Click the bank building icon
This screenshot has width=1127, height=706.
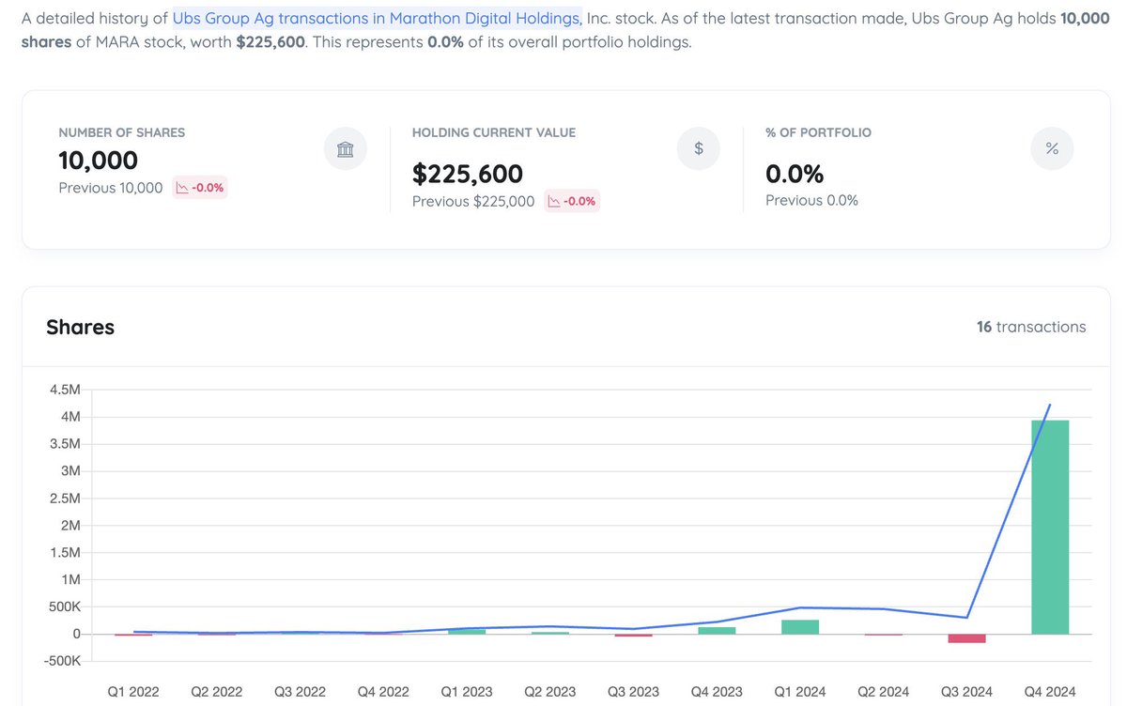click(x=346, y=149)
